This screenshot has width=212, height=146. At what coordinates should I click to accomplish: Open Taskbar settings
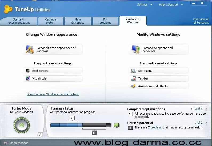coord(158,78)
